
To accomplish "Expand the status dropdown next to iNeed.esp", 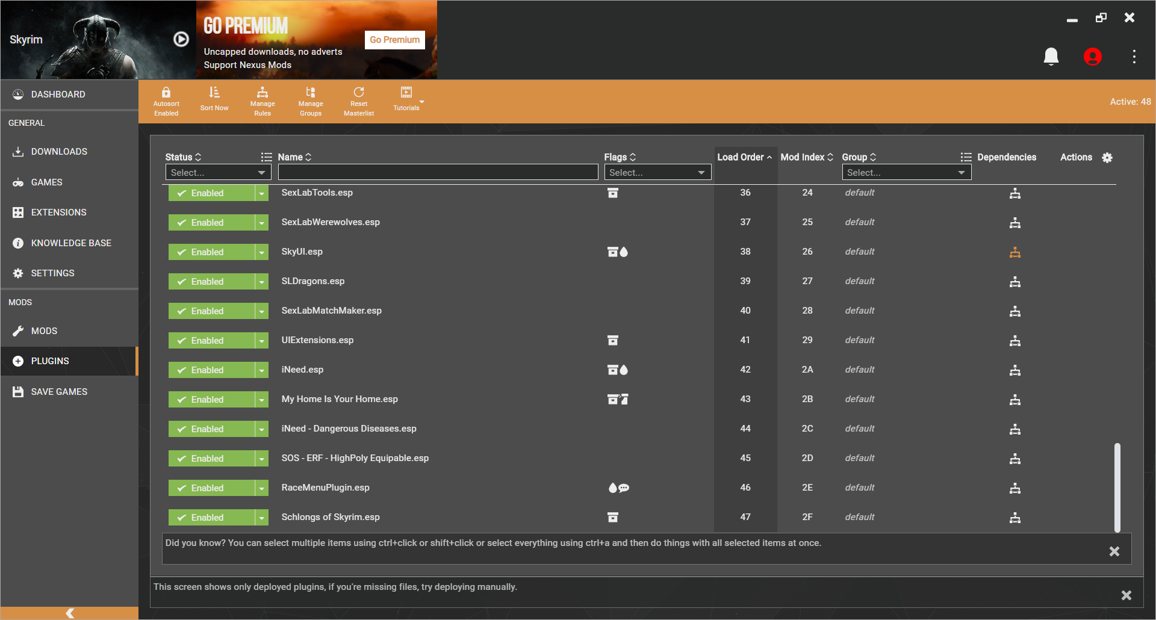I will pos(261,370).
